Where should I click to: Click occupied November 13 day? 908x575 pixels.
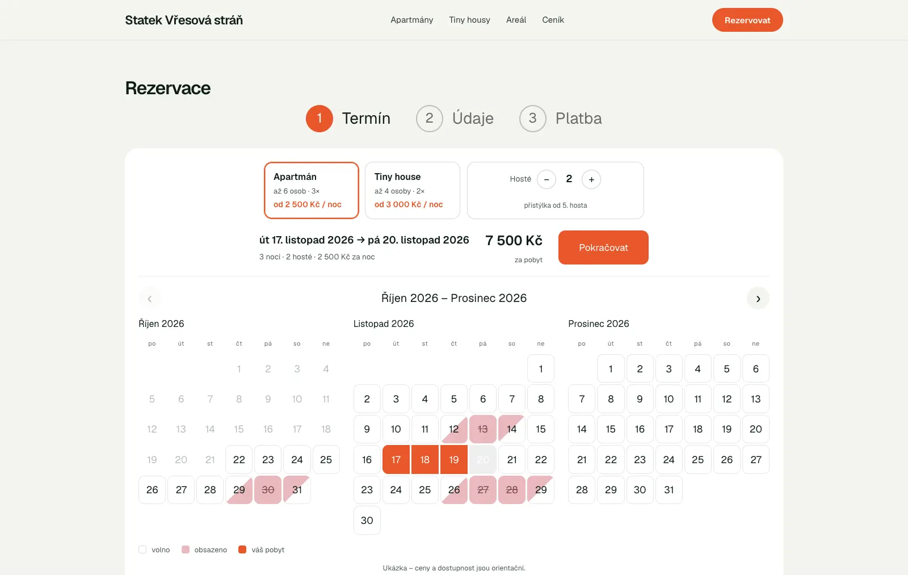[x=483, y=429]
